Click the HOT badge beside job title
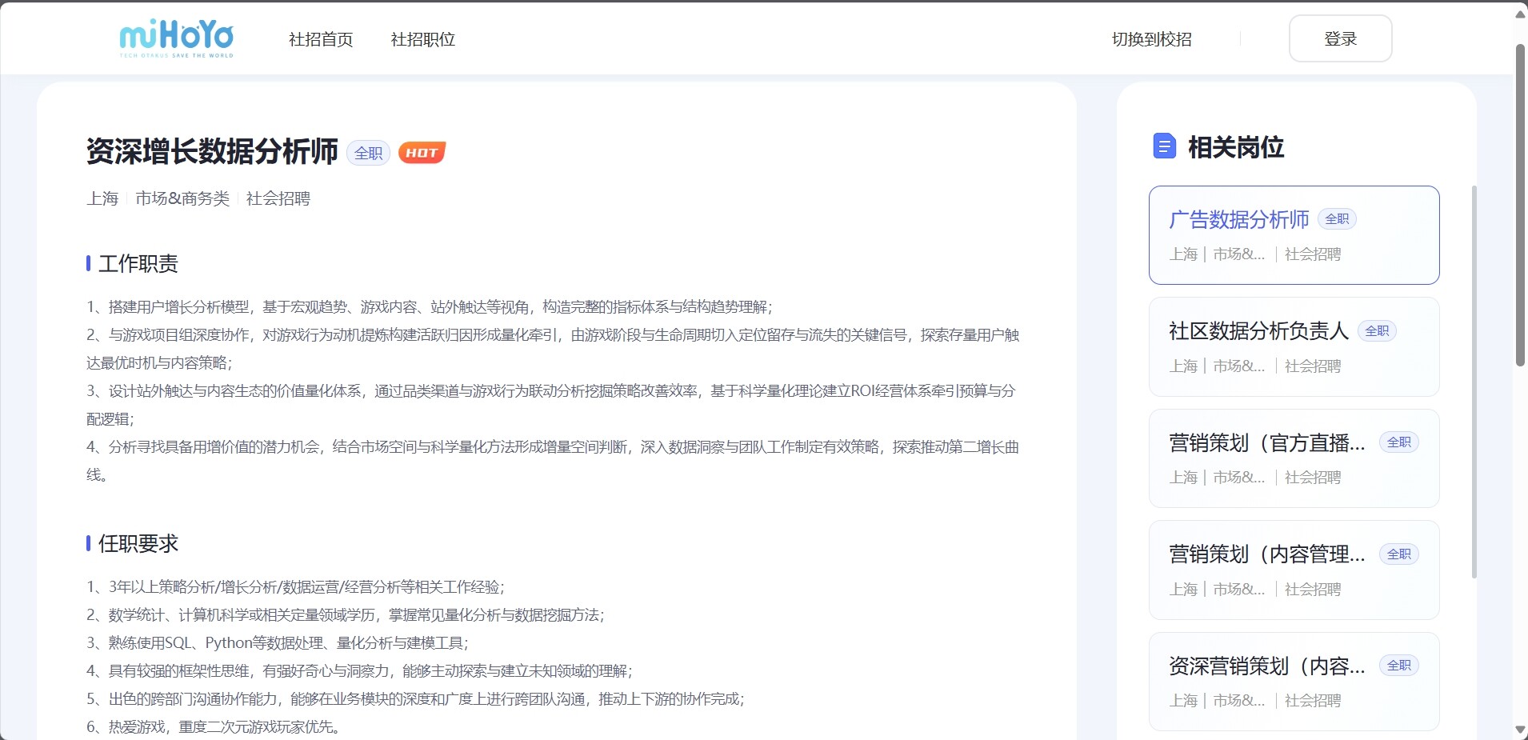 (x=422, y=153)
